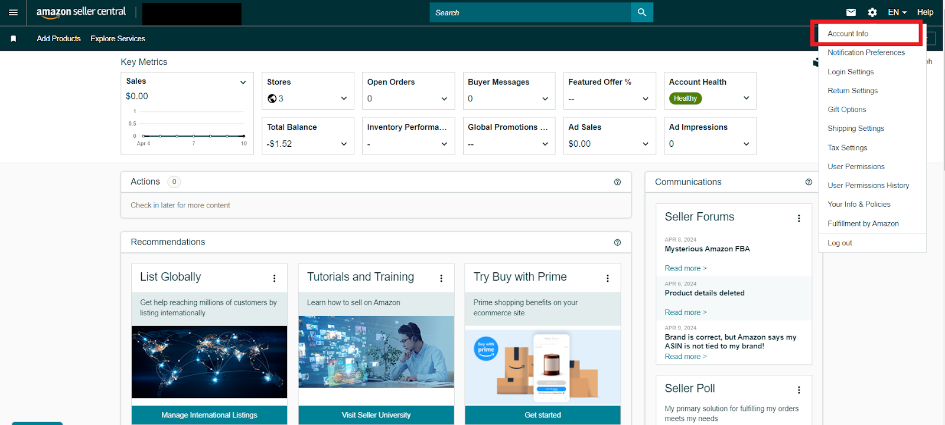Open the EN language dropdown
Viewport: 945px width, 425px height.
(x=897, y=12)
